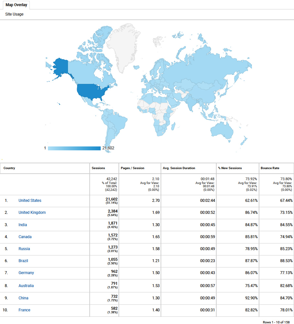
Task: Select the Germany link
Action: 26,273
